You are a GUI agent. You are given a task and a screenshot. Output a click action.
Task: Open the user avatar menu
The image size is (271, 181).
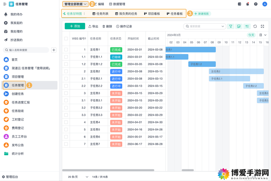tap(264, 4)
